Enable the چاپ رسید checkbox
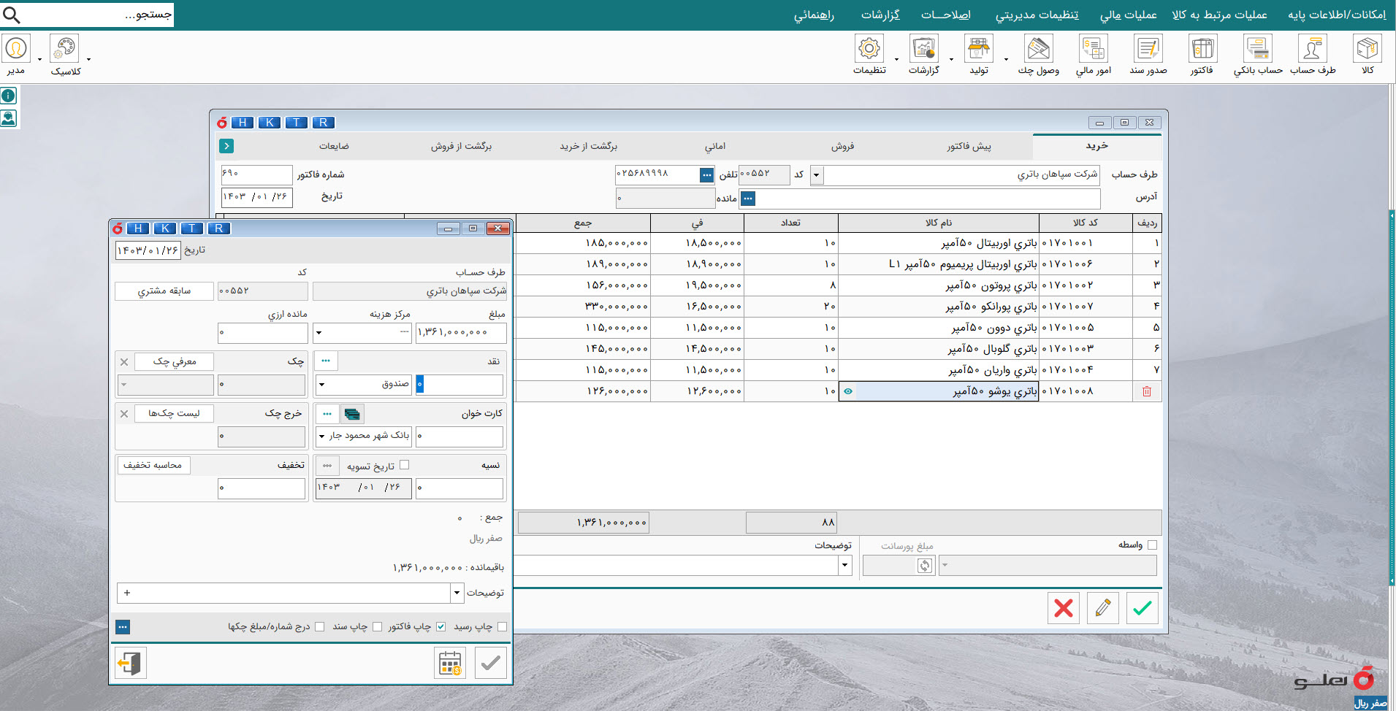 (502, 626)
